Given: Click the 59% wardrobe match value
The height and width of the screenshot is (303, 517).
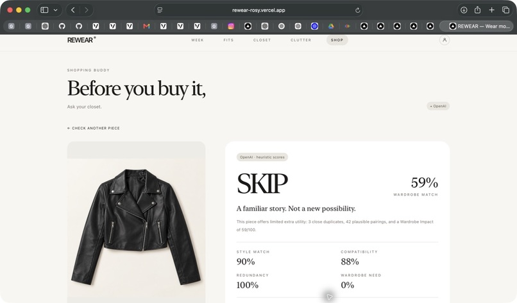Looking at the screenshot, I should [x=425, y=182].
